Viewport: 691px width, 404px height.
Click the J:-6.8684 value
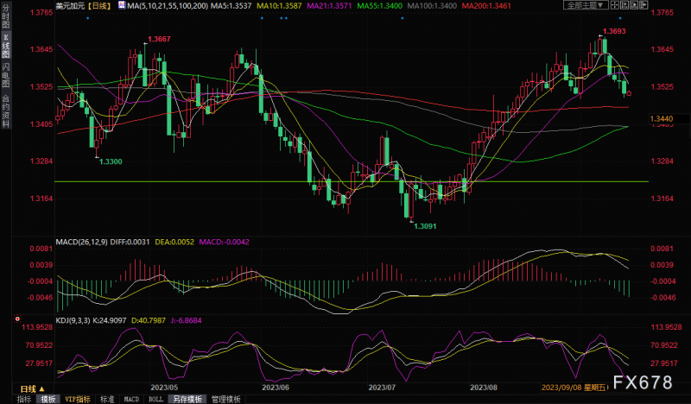click(x=186, y=320)
